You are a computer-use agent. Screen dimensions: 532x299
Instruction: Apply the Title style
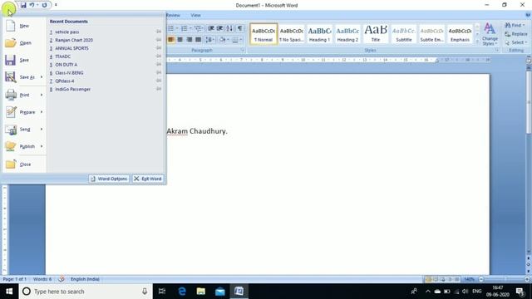[x=376, y=34]
